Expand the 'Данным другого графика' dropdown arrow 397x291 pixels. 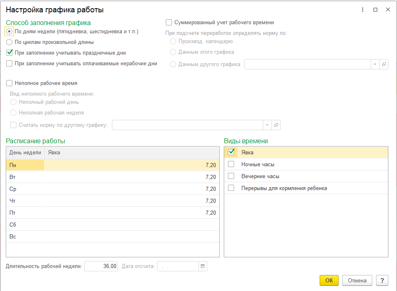coord(374,64)
